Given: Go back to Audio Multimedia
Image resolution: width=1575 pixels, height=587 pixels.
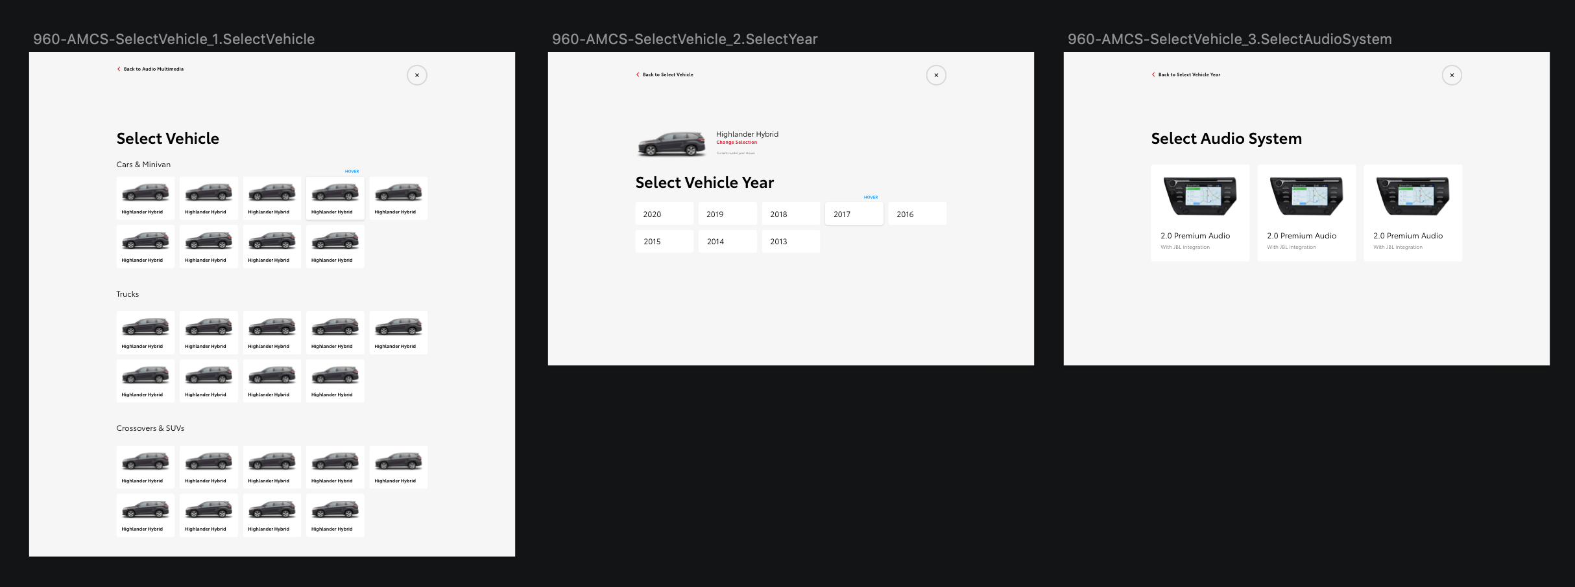Looking at the screenshot, I should point(150,69).
